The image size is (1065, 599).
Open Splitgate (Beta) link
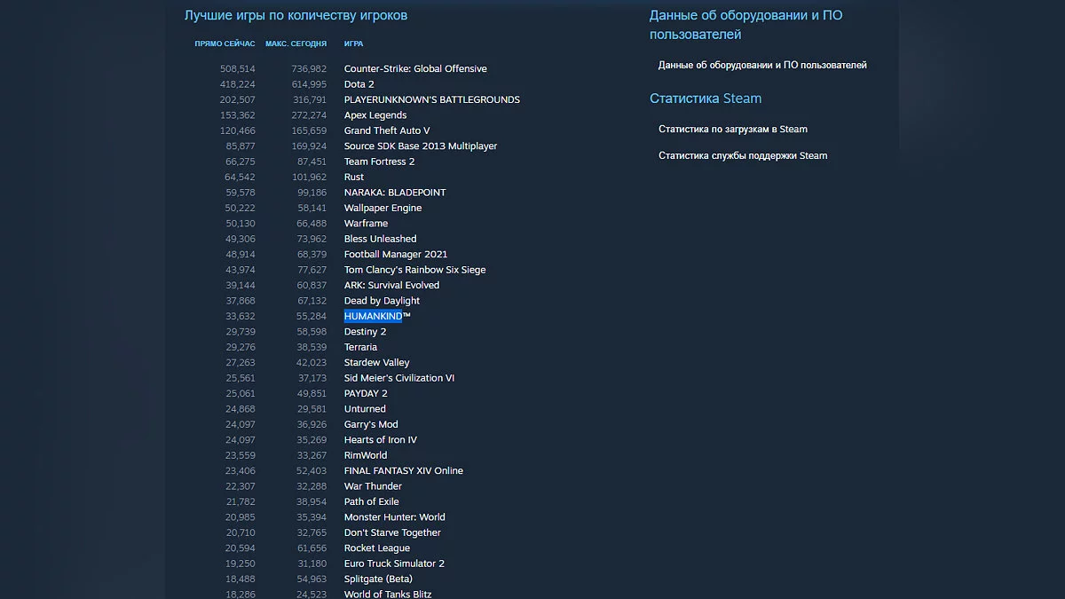coord(378,579)
